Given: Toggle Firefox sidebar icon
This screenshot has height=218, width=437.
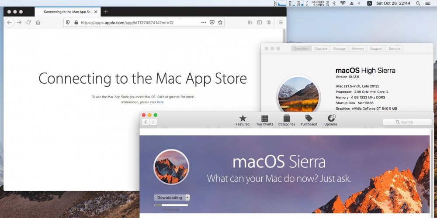Looking at the screenshot, I should (x=259, y=23).
